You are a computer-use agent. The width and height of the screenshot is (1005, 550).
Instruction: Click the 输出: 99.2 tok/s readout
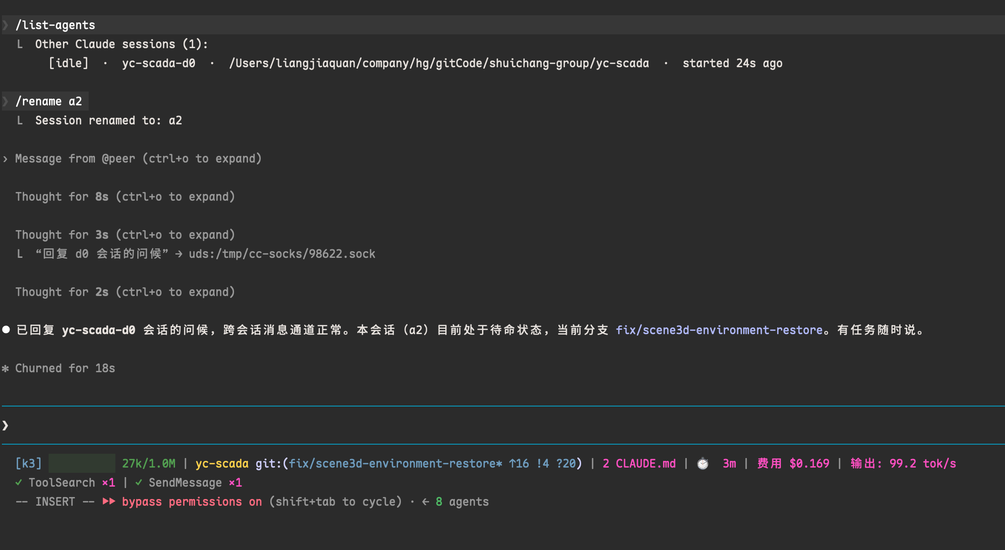pos(903,463)
